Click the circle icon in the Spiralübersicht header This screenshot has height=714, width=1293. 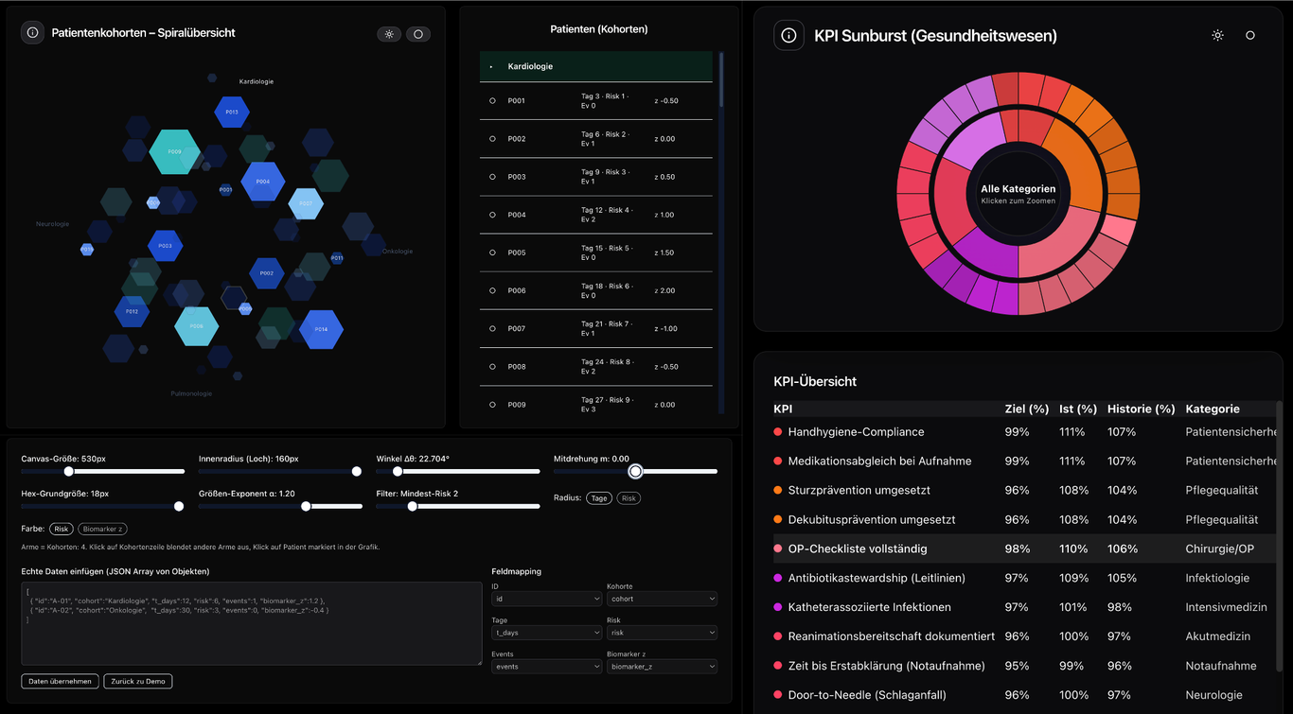(x=417, y=34)
